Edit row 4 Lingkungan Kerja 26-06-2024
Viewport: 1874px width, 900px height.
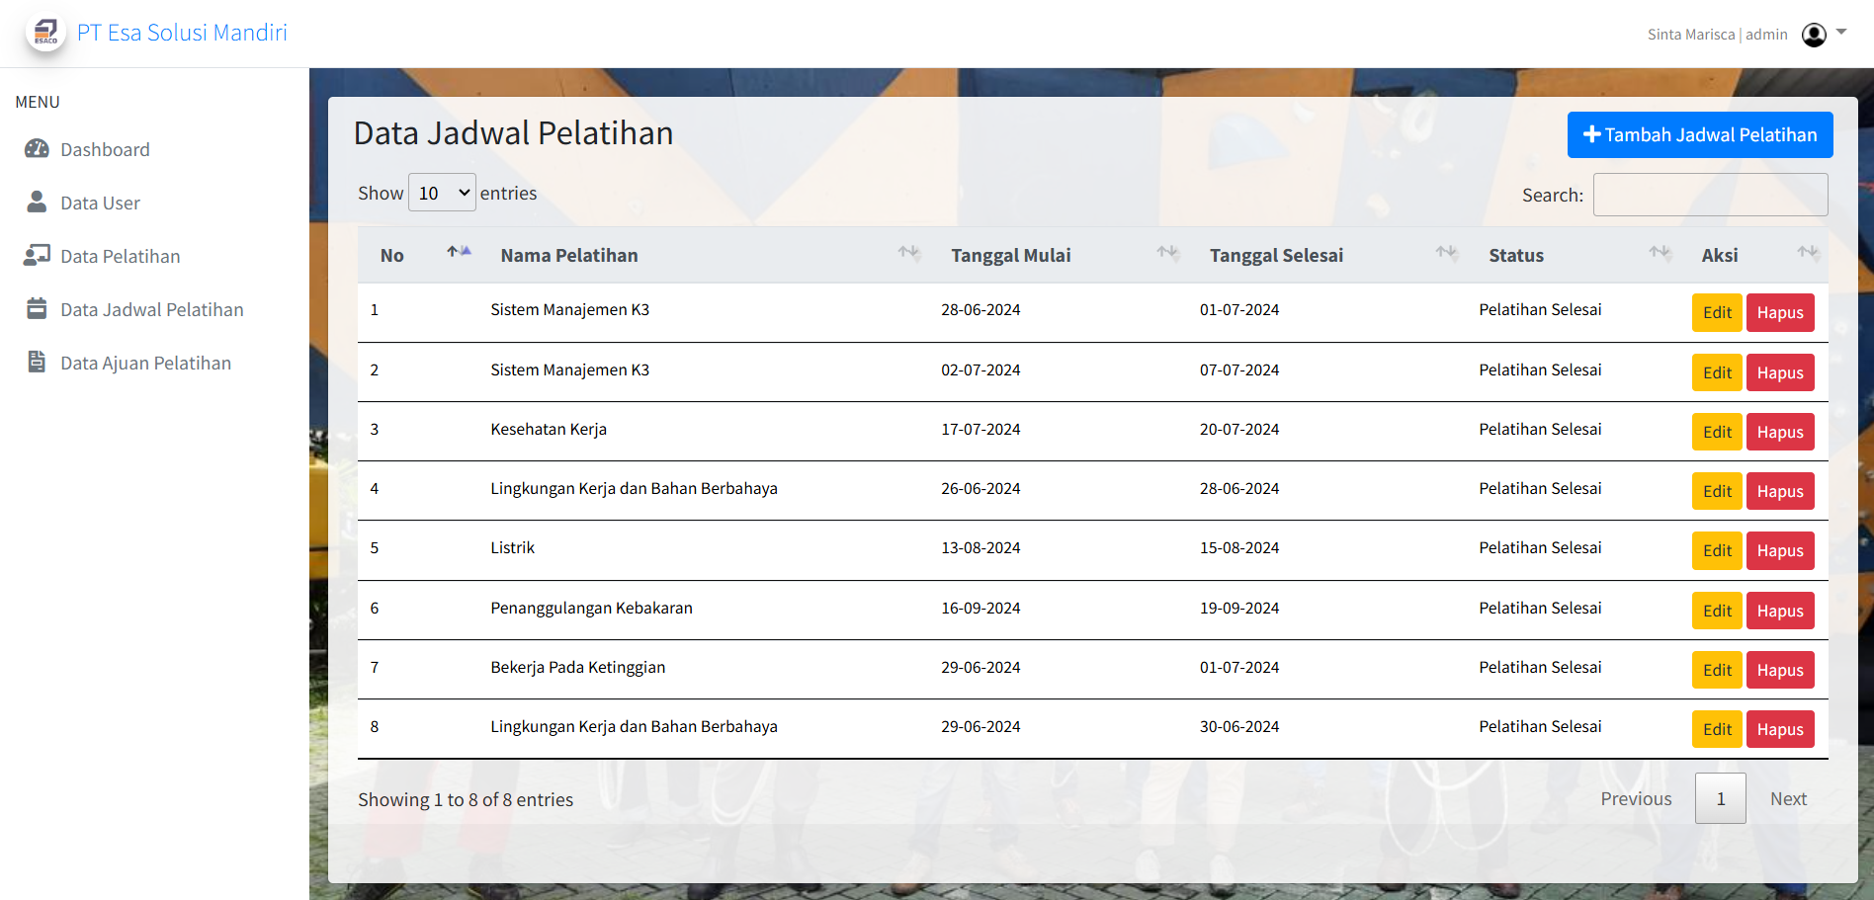[1717, 491]
